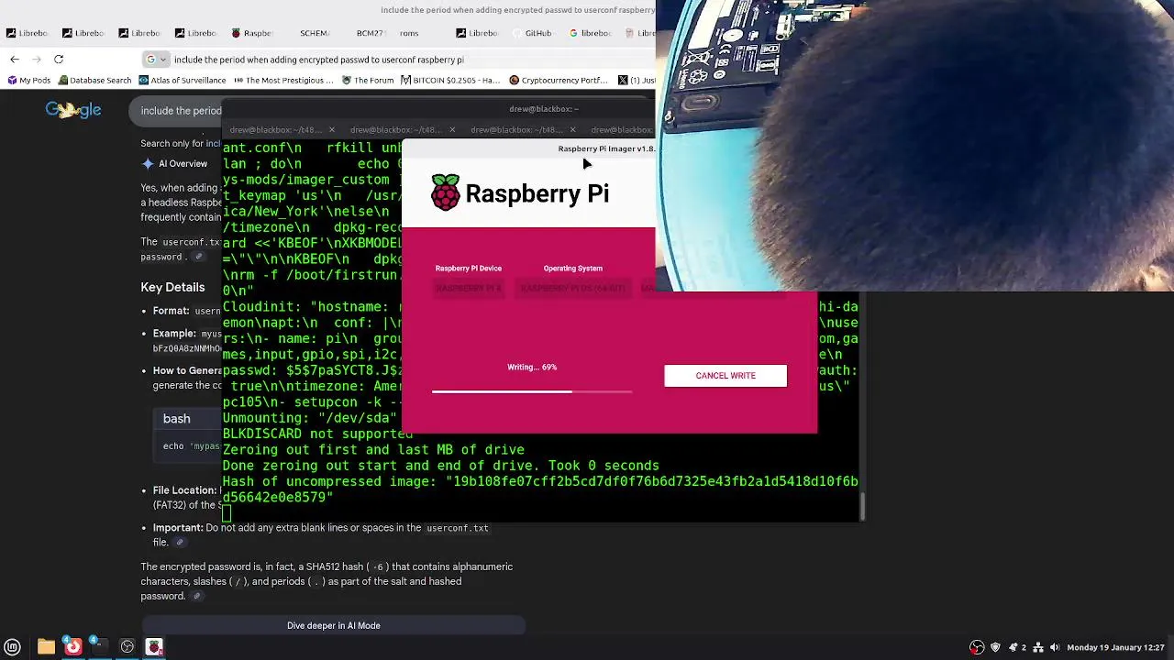Screen dimensions: 1174x660
Task: Open the My Pods bookmark
Action: 28,80
